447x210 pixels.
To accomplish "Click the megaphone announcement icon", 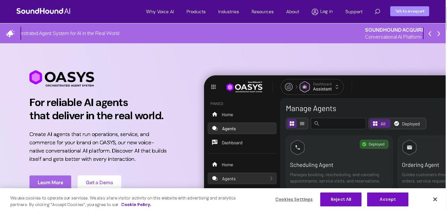I will coord(11,33).
